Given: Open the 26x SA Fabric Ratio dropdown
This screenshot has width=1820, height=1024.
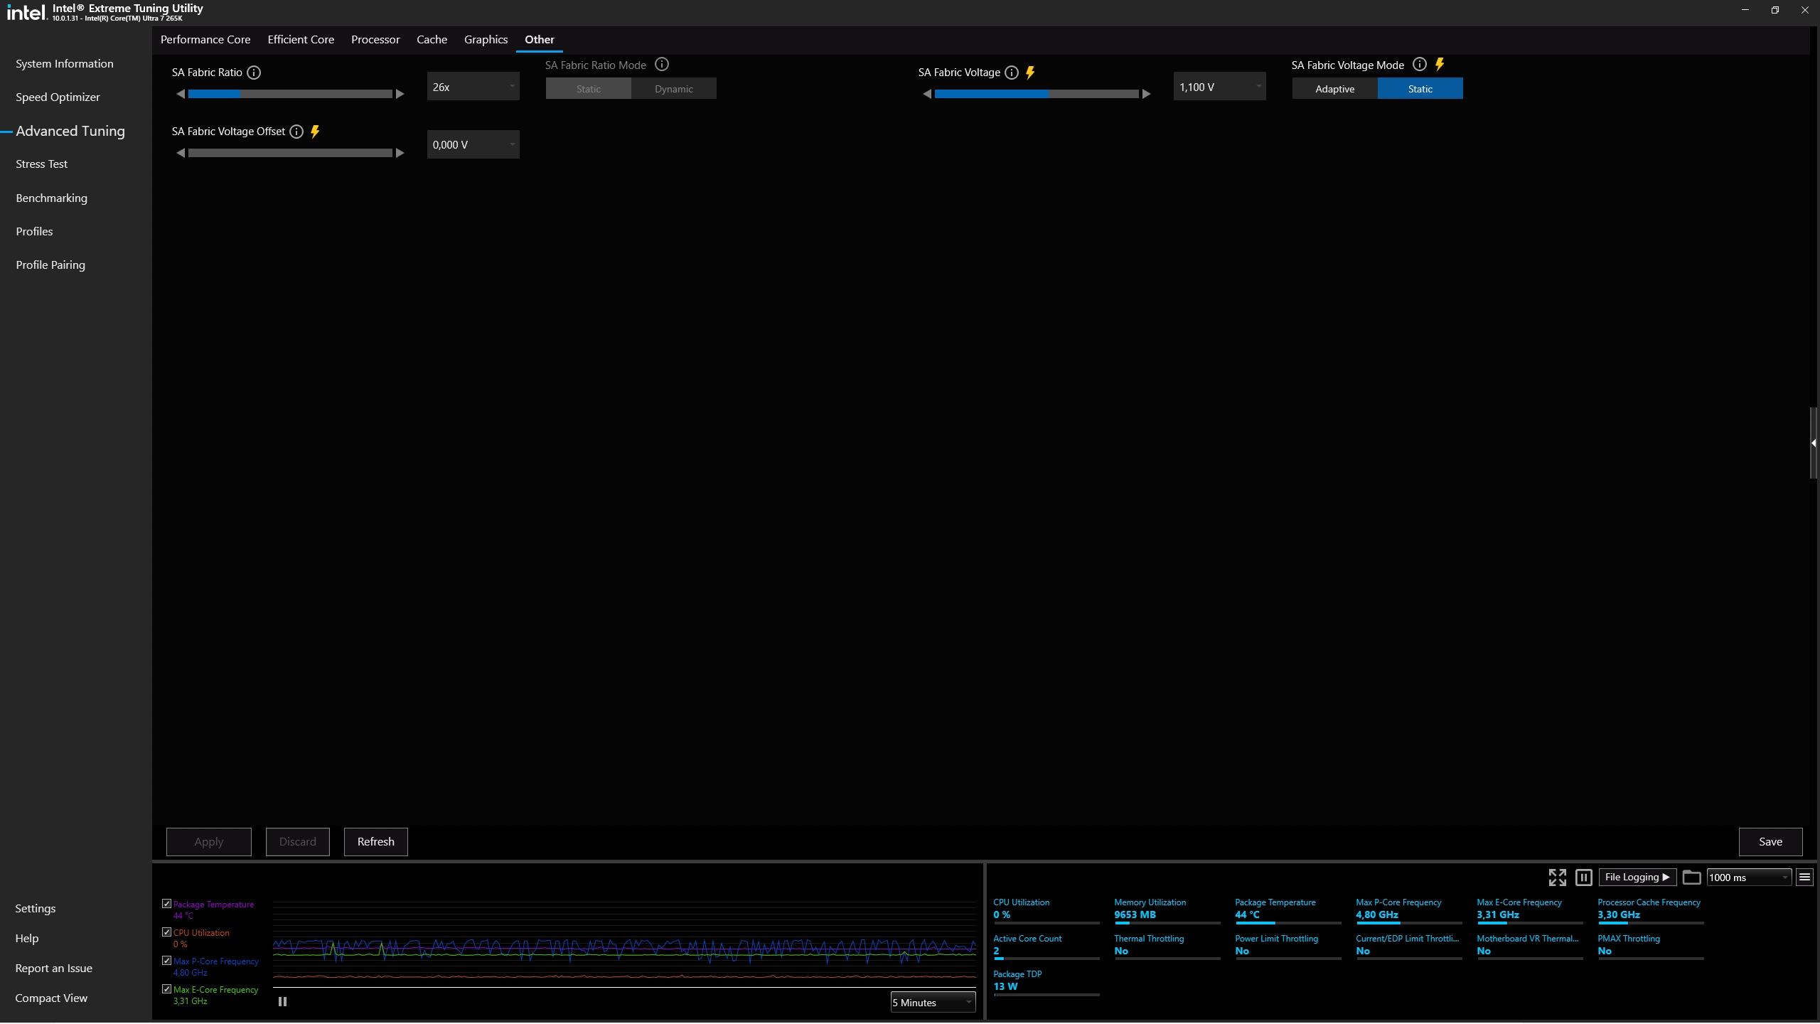Looking at the screenshot, I should click(473, 87).
